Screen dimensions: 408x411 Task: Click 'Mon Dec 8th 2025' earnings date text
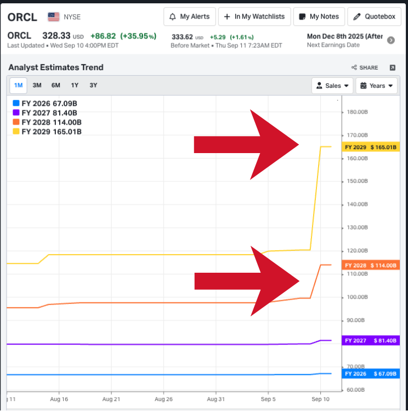336,36
